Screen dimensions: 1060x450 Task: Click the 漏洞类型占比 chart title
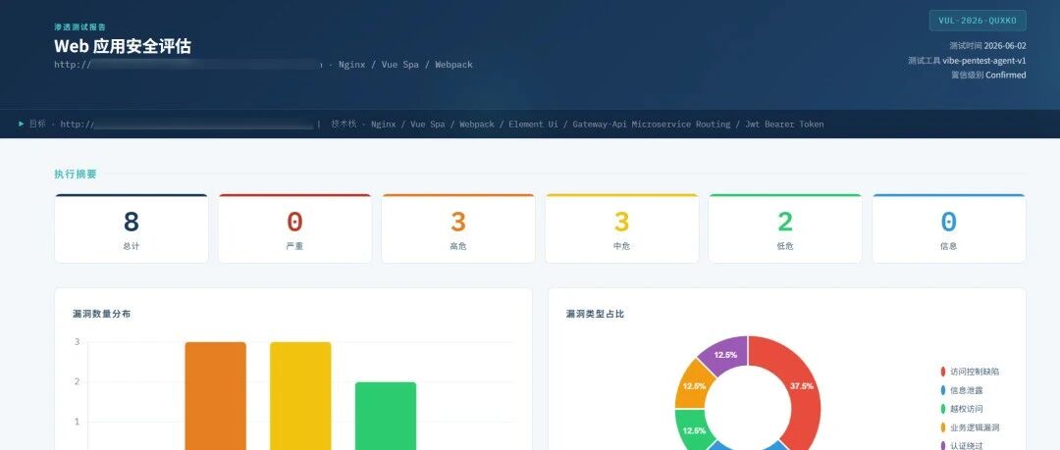click(x=595, y=314)
